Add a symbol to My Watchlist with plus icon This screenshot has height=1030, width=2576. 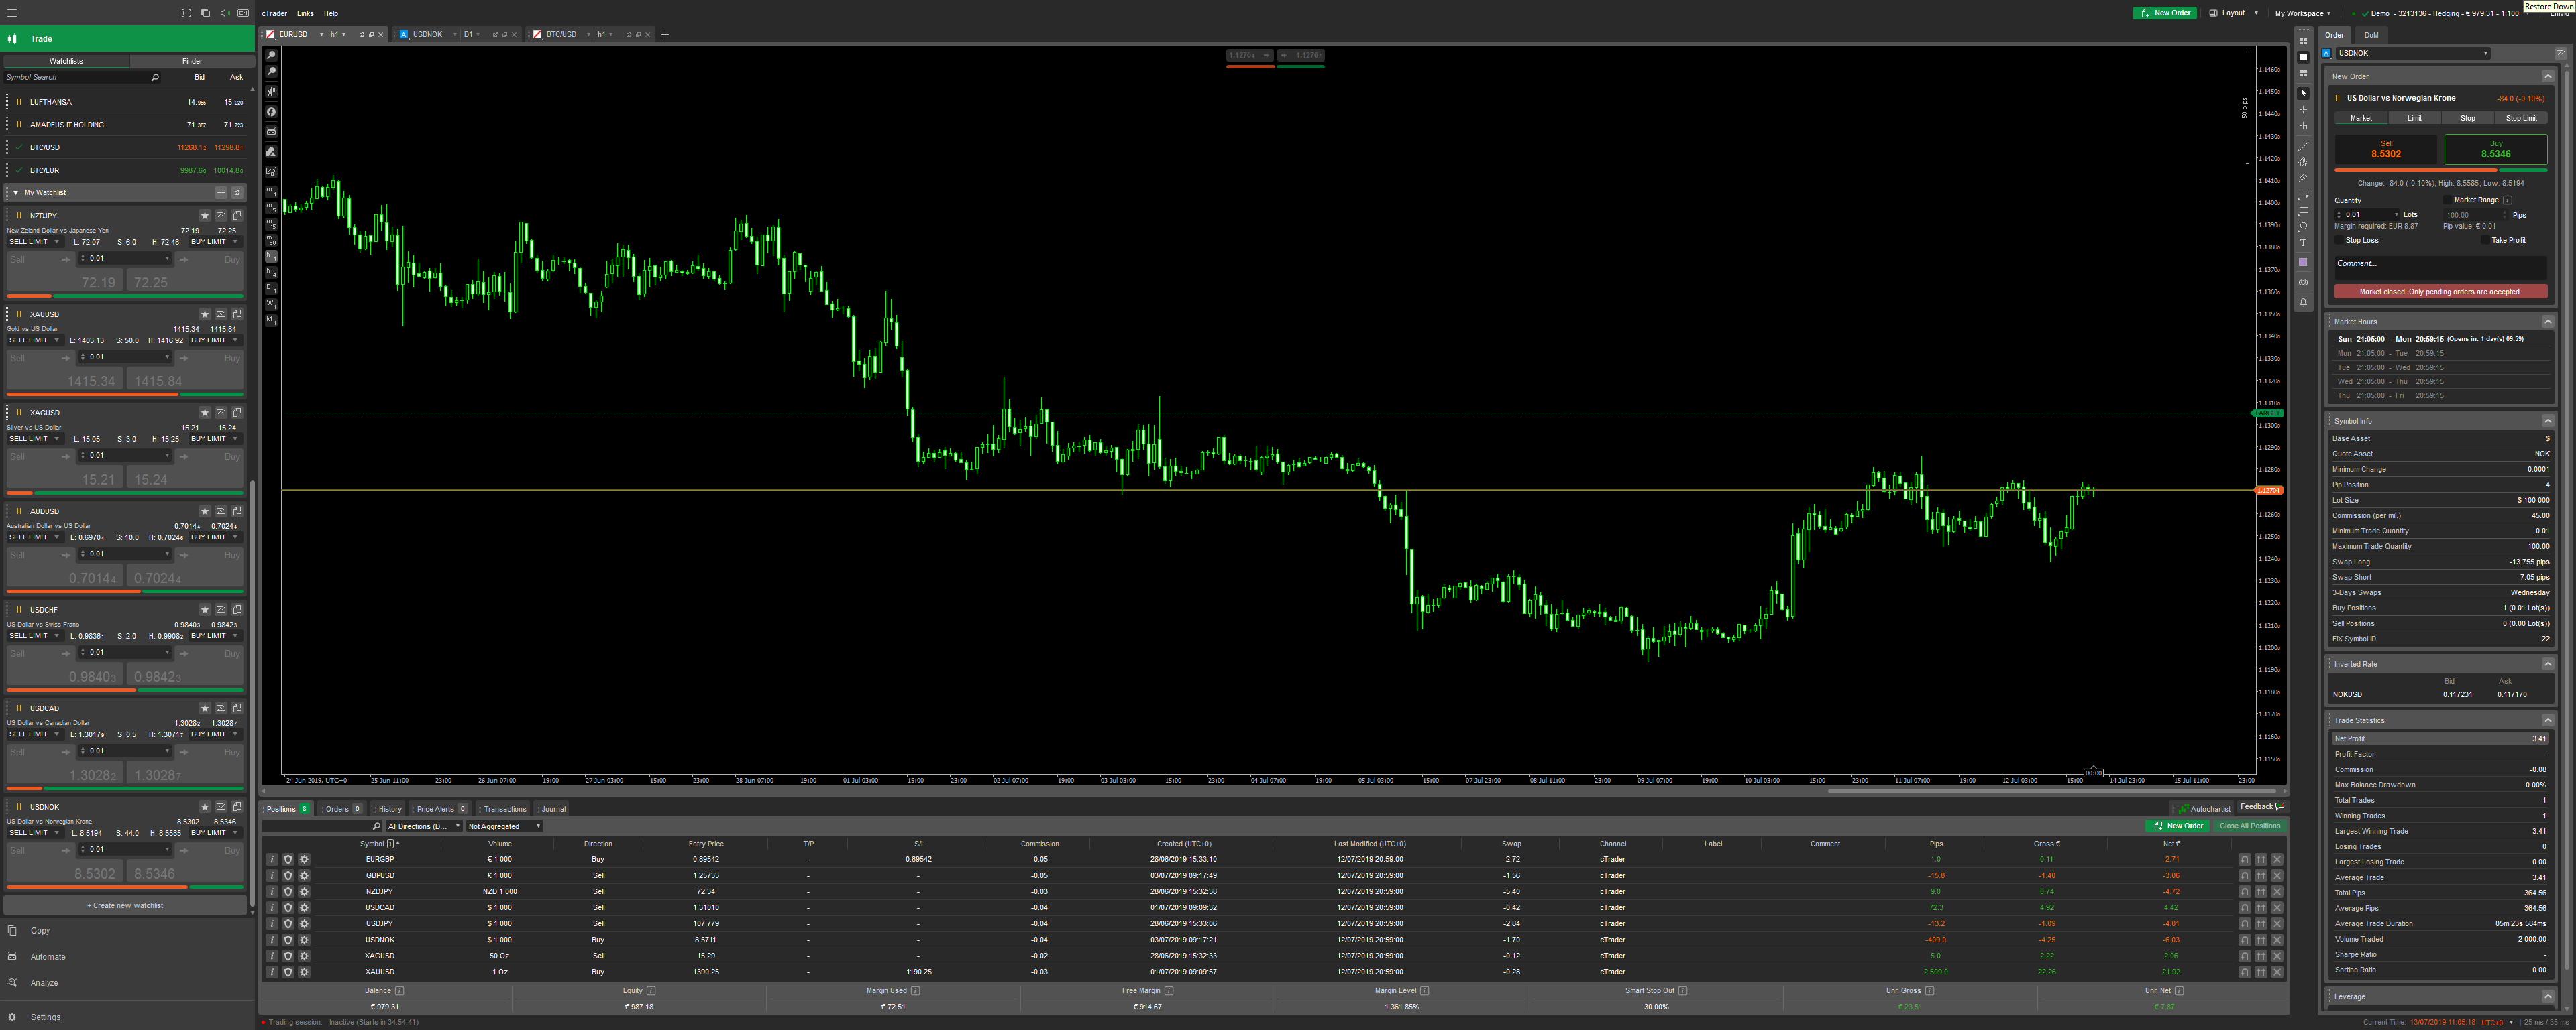click(221, 193)
